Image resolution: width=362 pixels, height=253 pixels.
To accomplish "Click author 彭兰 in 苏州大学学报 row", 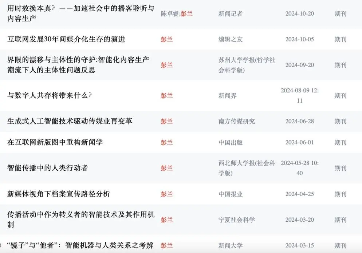I will (167, 65).
